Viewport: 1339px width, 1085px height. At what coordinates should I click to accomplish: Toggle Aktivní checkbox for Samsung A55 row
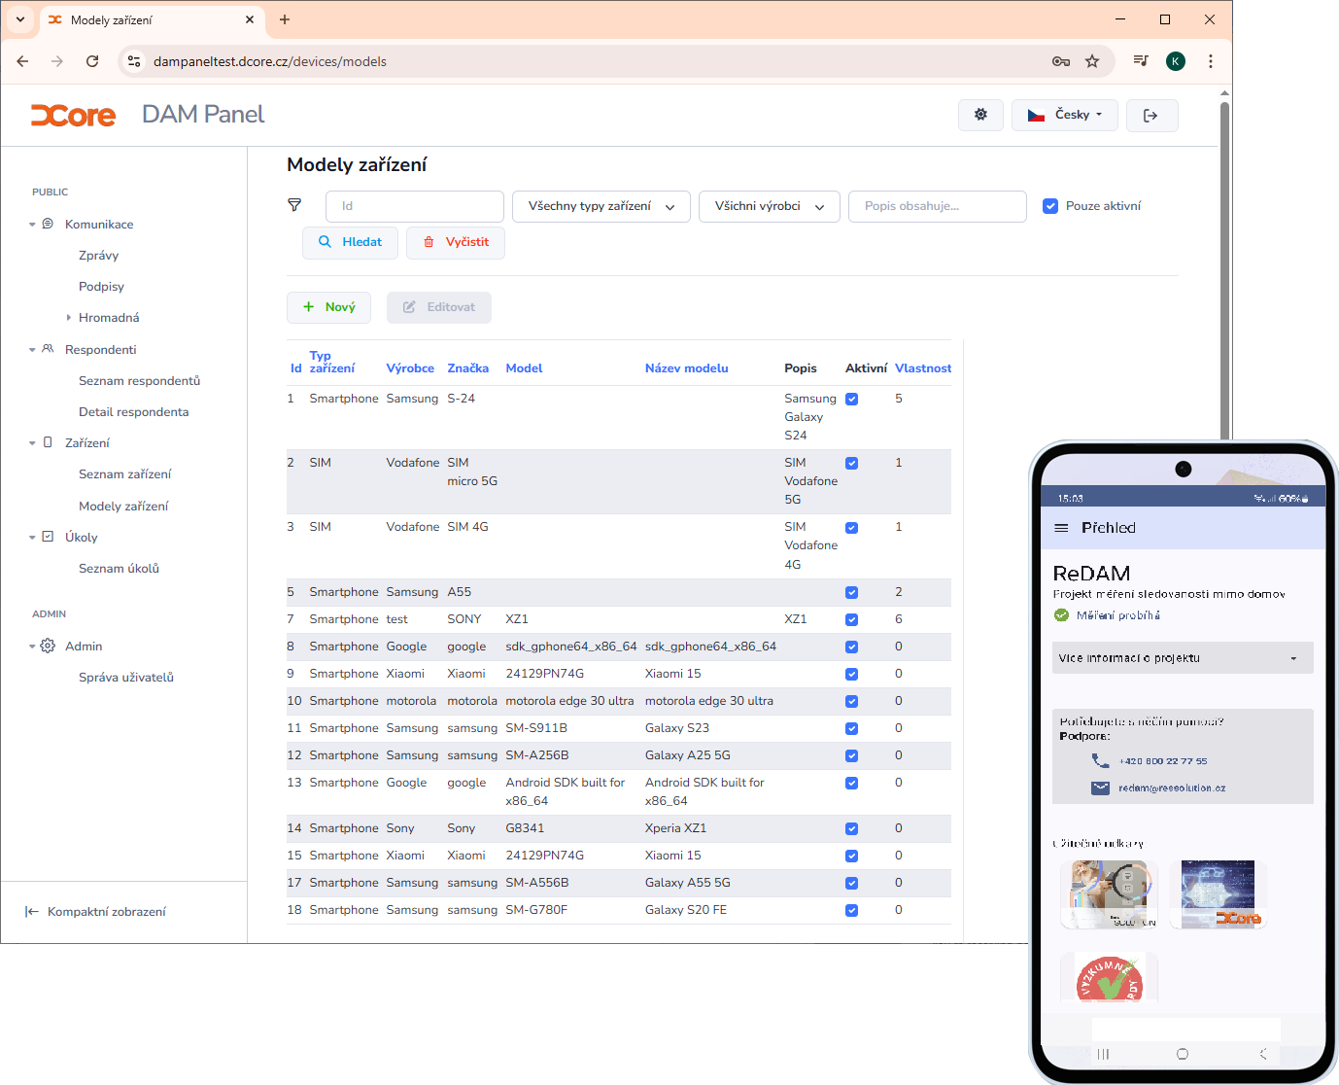[852, 592]
